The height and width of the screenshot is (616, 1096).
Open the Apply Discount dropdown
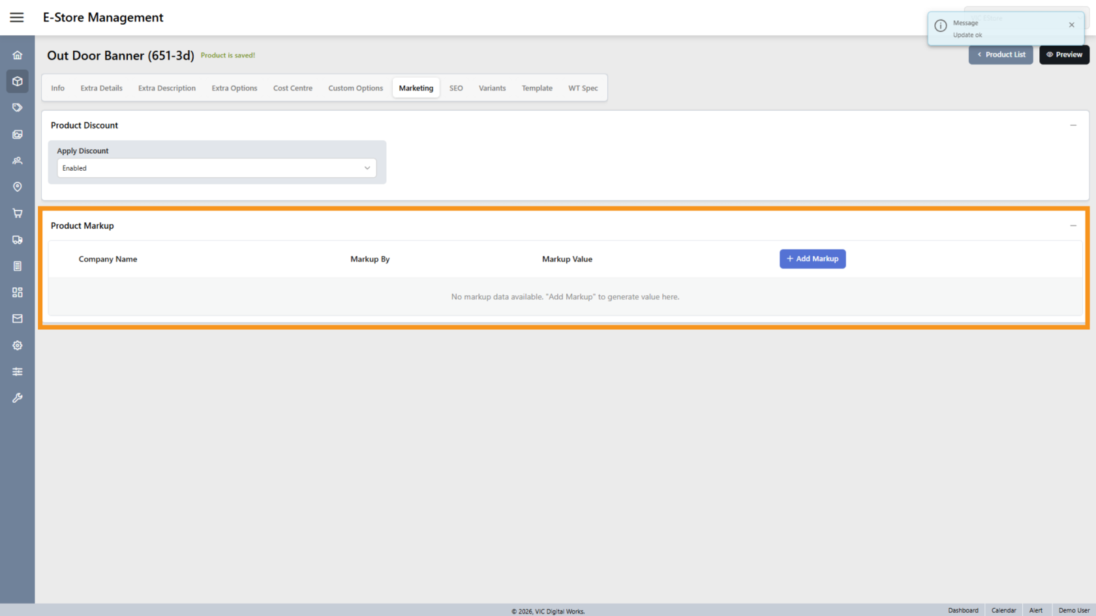click(x=217, y=168)
